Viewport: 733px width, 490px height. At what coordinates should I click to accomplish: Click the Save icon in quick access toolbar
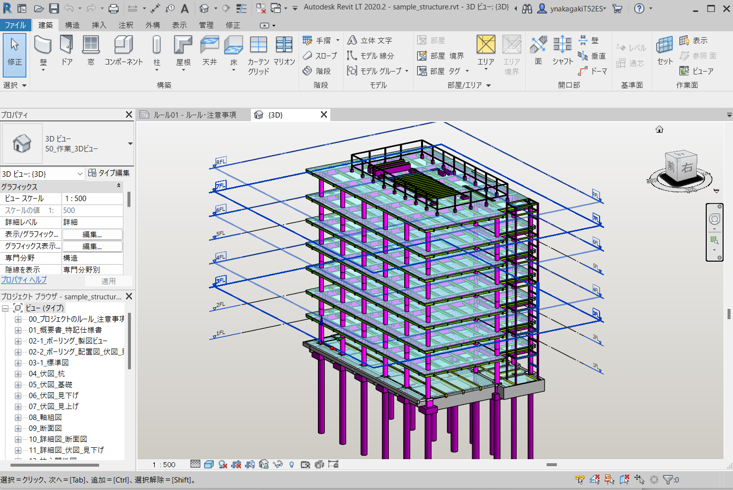(54, 8)
